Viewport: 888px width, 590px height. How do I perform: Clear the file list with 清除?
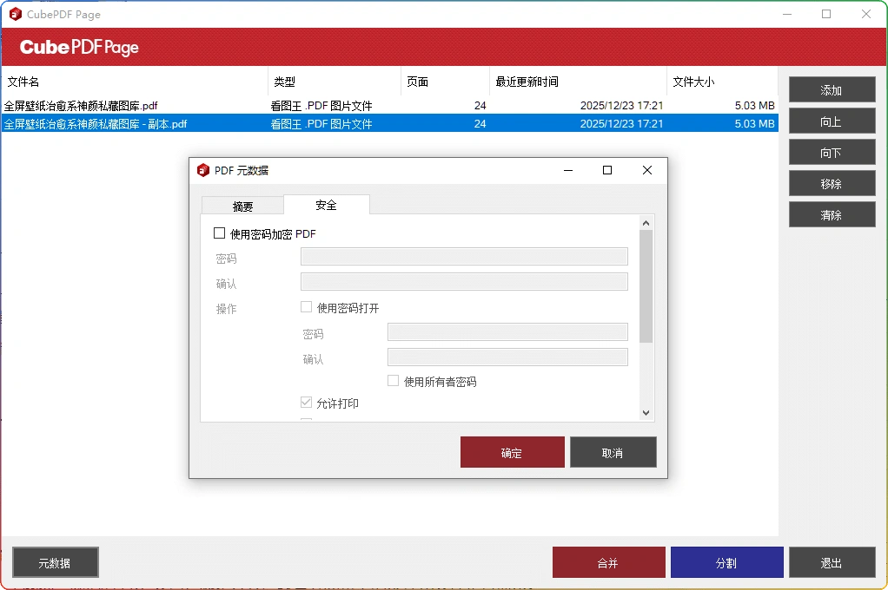click(832, 214)
